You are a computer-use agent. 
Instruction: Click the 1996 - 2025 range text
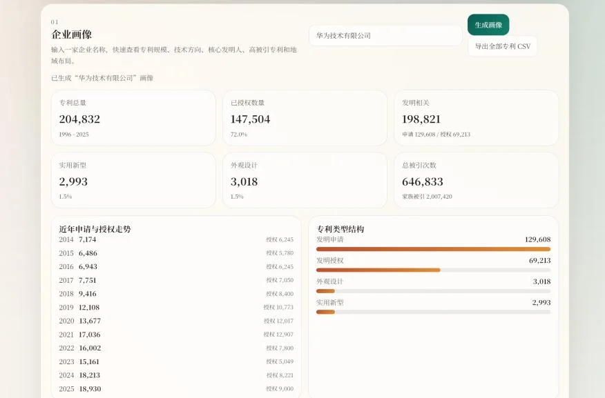click(74, 135)
